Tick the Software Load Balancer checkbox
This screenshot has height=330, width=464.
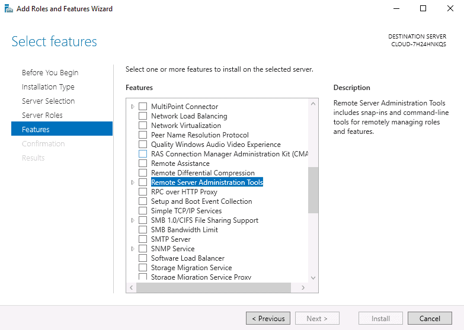[x=143, y=258]
